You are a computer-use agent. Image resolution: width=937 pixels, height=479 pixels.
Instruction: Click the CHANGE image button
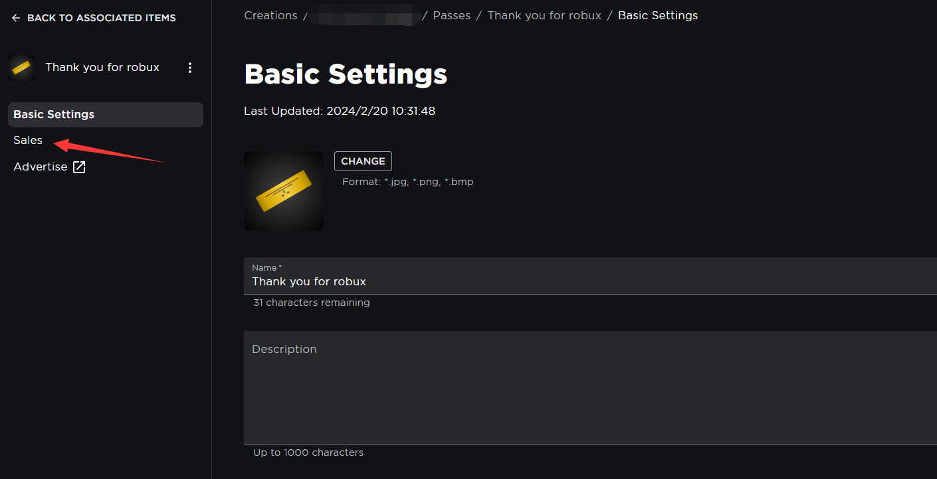point(363,161)
